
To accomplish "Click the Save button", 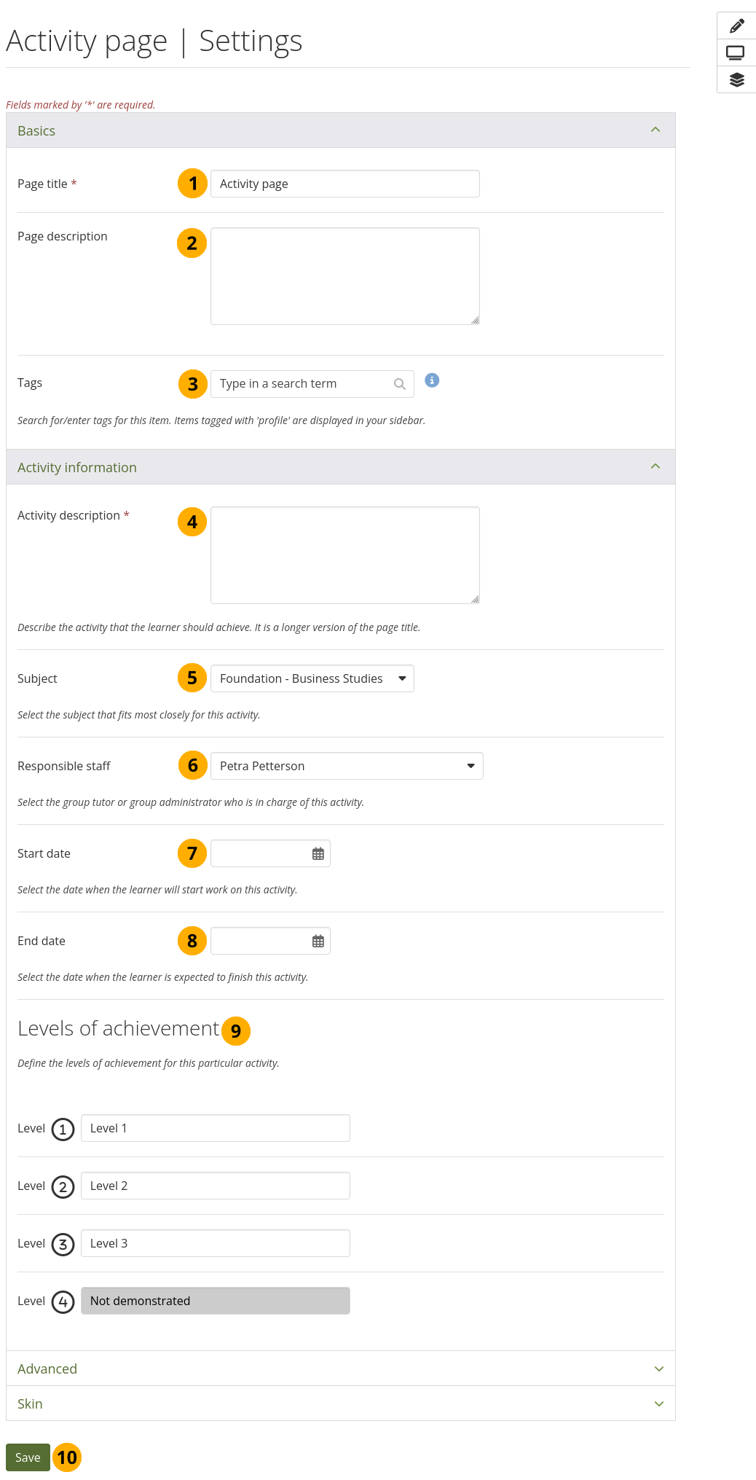I will click(28, 1457).
